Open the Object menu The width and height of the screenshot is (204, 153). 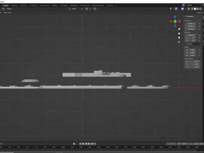(9, 9)
